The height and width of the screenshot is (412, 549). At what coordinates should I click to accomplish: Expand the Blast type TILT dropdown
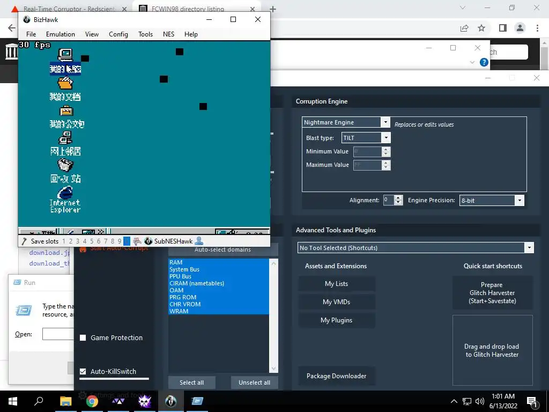point(386,138)
